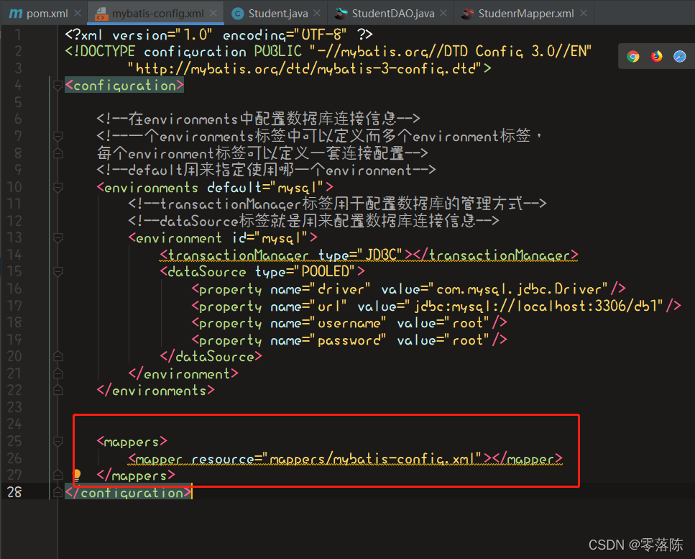Click the username property line
The height and width of the screenshot is (559, 695).
tap(349, 323)
